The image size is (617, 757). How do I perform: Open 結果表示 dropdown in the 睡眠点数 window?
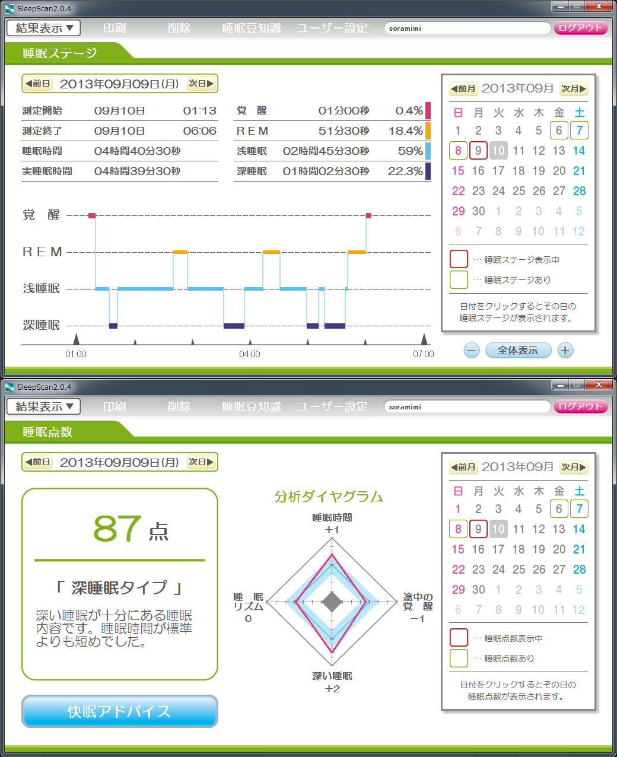point(44,406)
